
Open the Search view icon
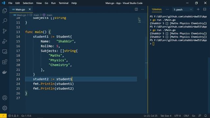pos(5,21)
